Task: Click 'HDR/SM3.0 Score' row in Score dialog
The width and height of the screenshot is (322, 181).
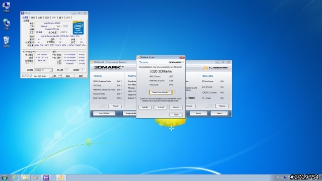Action: (x=161, y=80)
